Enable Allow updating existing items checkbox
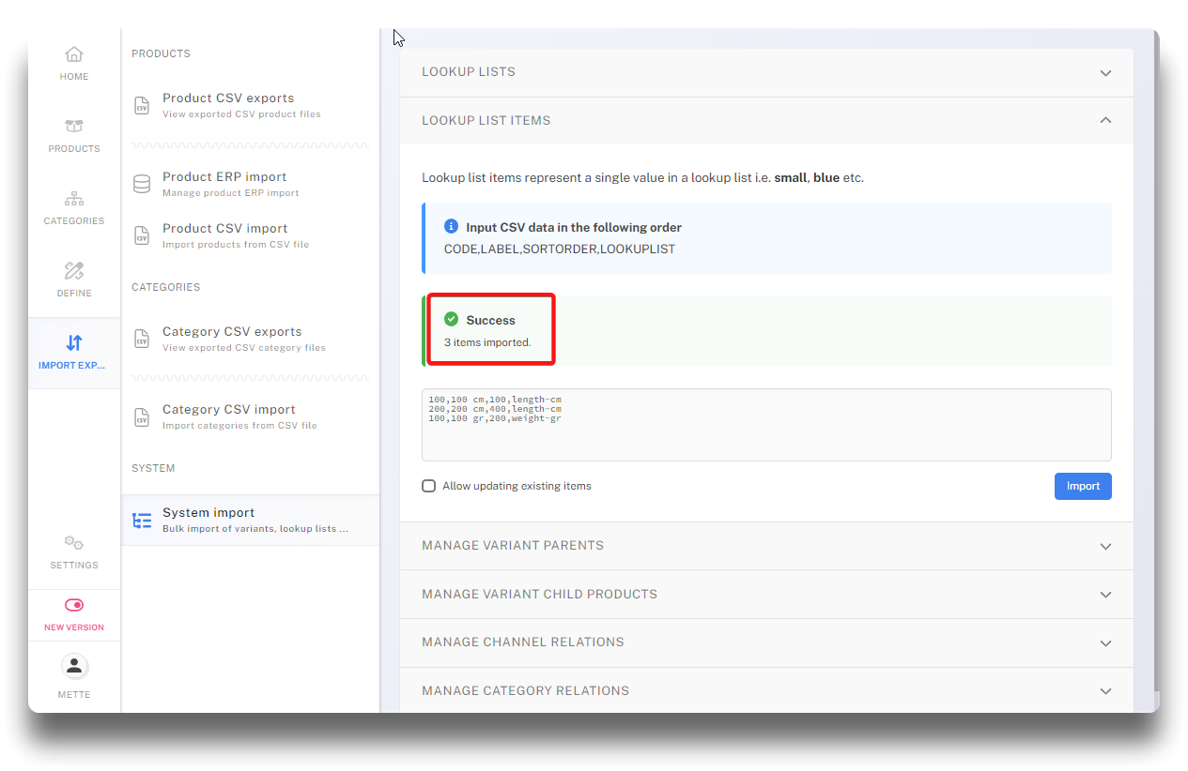 tap(429, 486)
